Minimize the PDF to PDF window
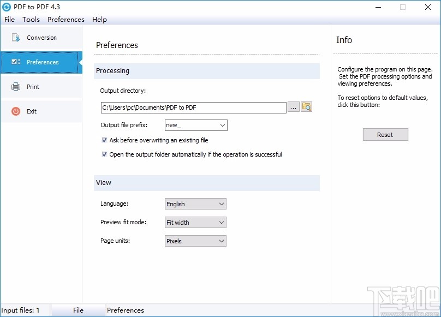This screenshot has height=317, width=441. (378, 7)
